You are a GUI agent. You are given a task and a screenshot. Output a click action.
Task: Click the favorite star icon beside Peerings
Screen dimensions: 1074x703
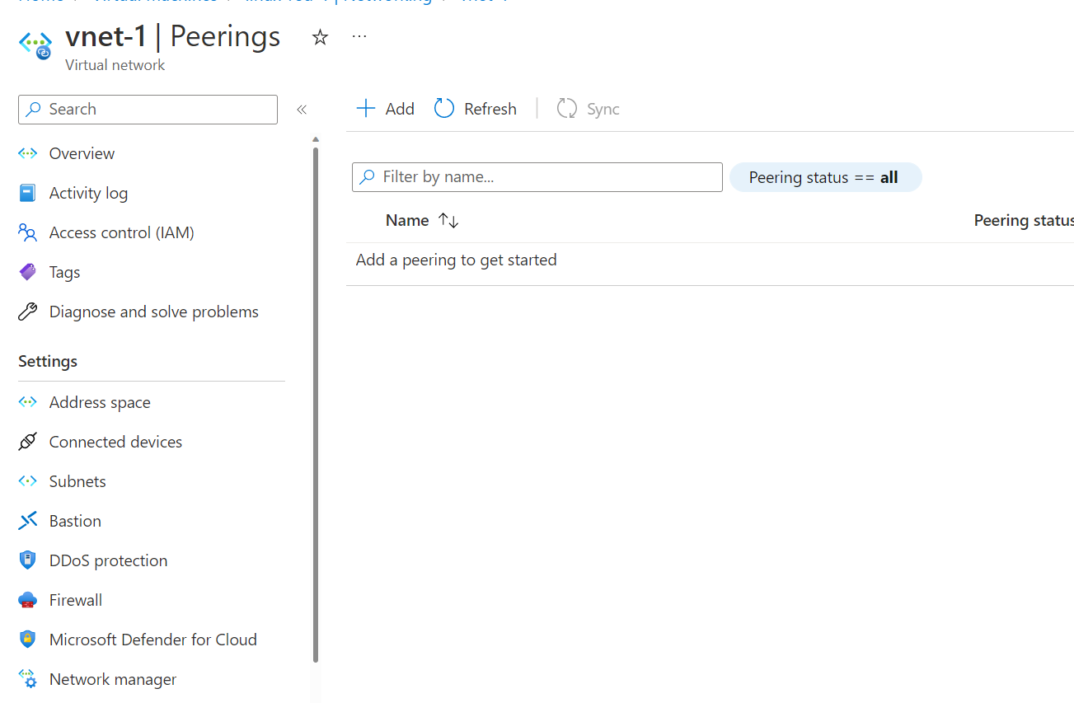tap(320, 38)
